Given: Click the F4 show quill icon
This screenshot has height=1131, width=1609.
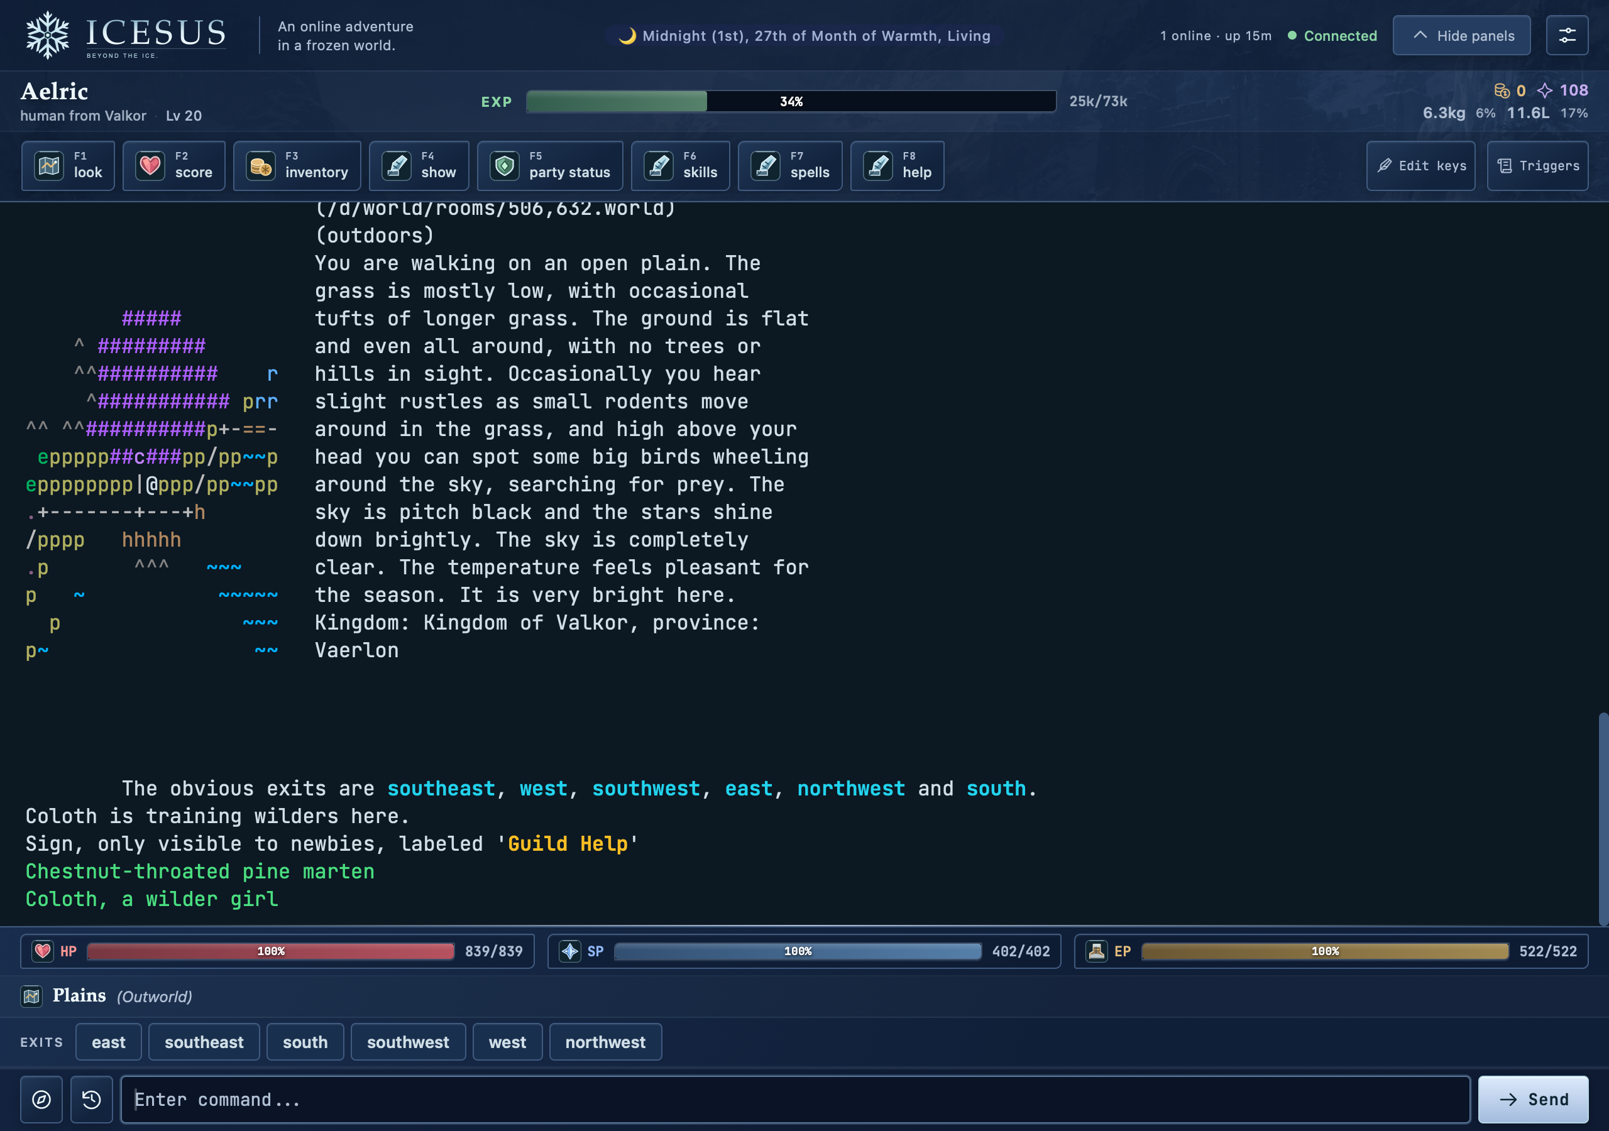Looking at the screenshot, I should 397,166.
